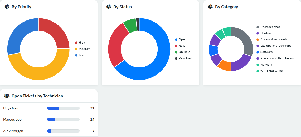Toggle the New legend entry in By Status
The width and height of the screenshot is (301, 137).
(x=180, y=46)
